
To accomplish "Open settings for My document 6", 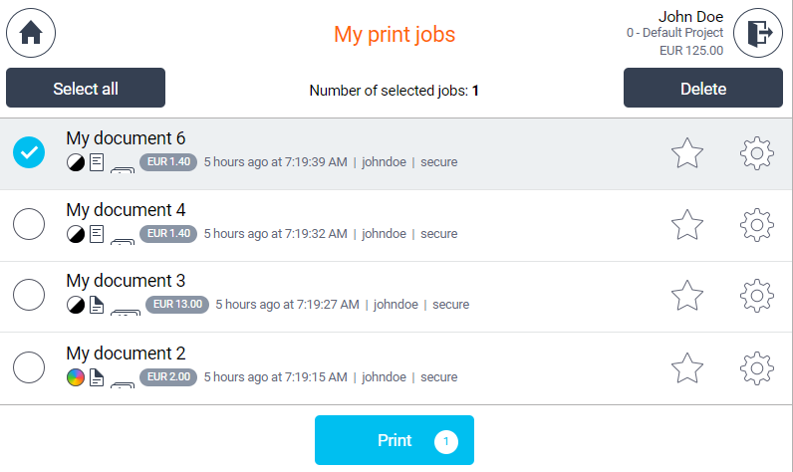I will [x=757, y=153].
